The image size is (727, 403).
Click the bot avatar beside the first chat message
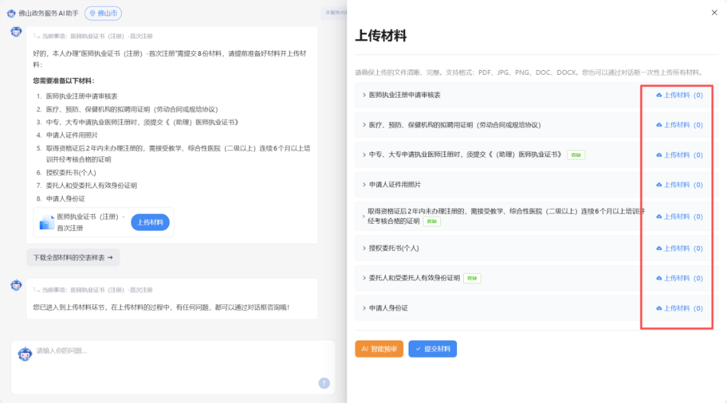[16, 32]
